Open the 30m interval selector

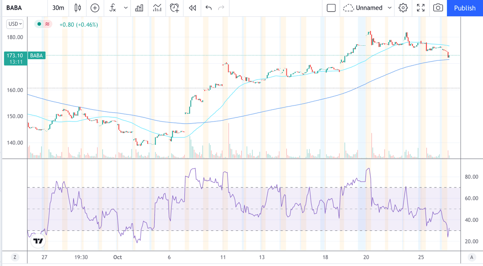(x=58, y=8)
